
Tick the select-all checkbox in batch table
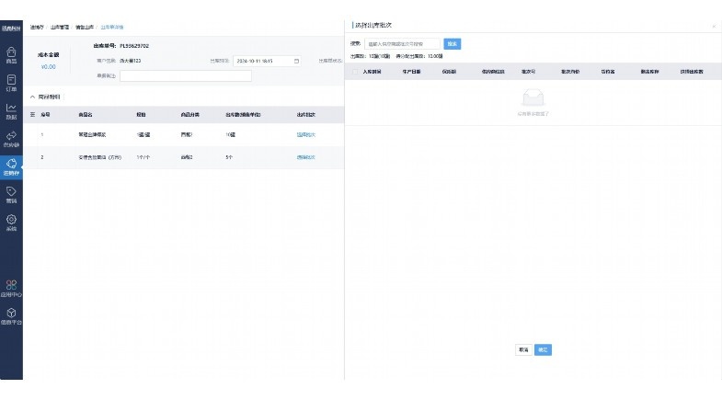[354, 72]
